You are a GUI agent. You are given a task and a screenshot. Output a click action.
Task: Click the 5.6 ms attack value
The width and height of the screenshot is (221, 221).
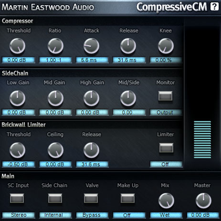pyautogui.click(x=92, y=60)
